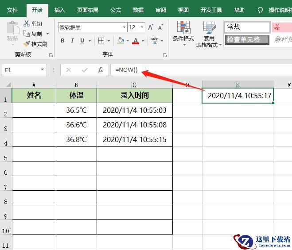Image resolution: width=292 pixels, height=250 pixels.
Task: Toggle Bold formatting
Action: point(62,41)
